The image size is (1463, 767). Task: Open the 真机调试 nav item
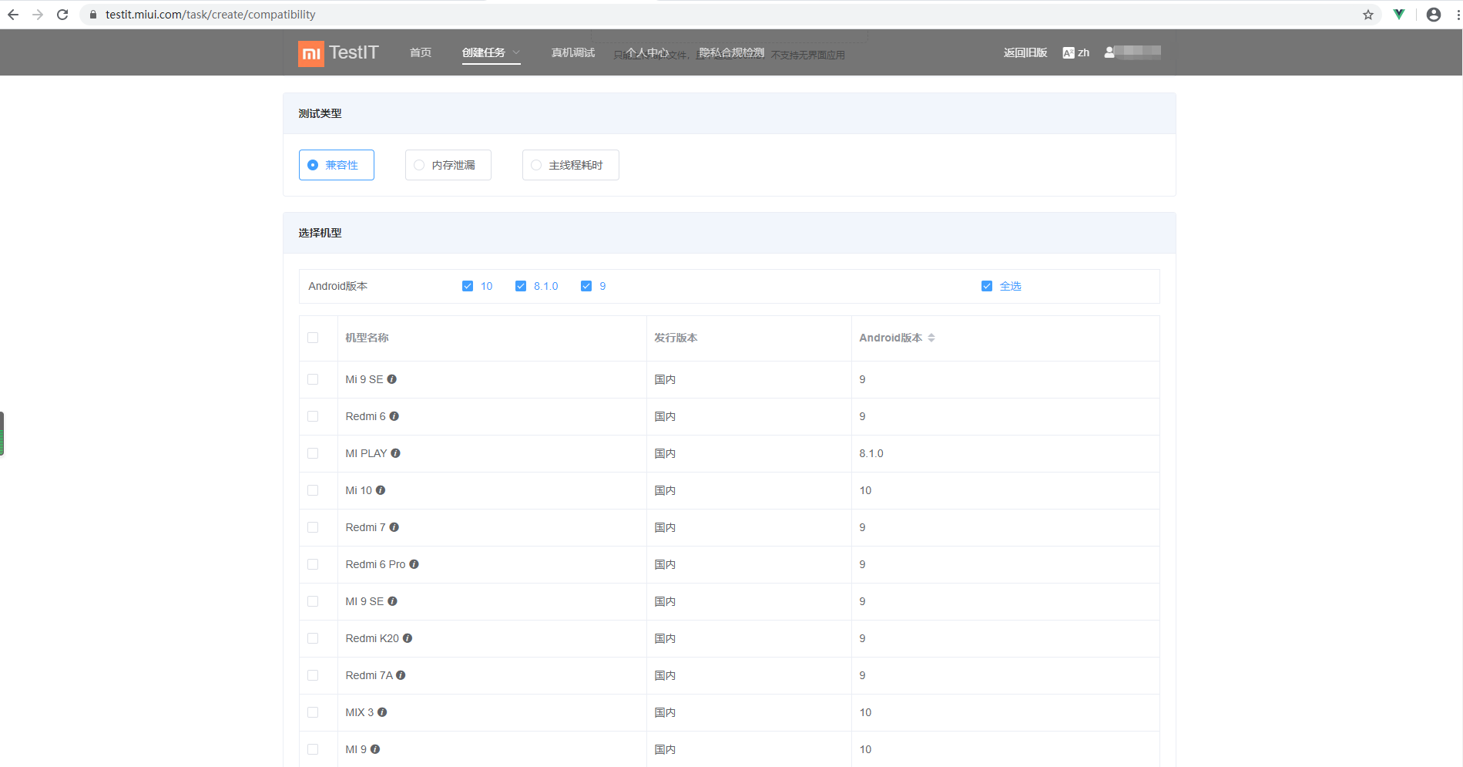(573, 52)
